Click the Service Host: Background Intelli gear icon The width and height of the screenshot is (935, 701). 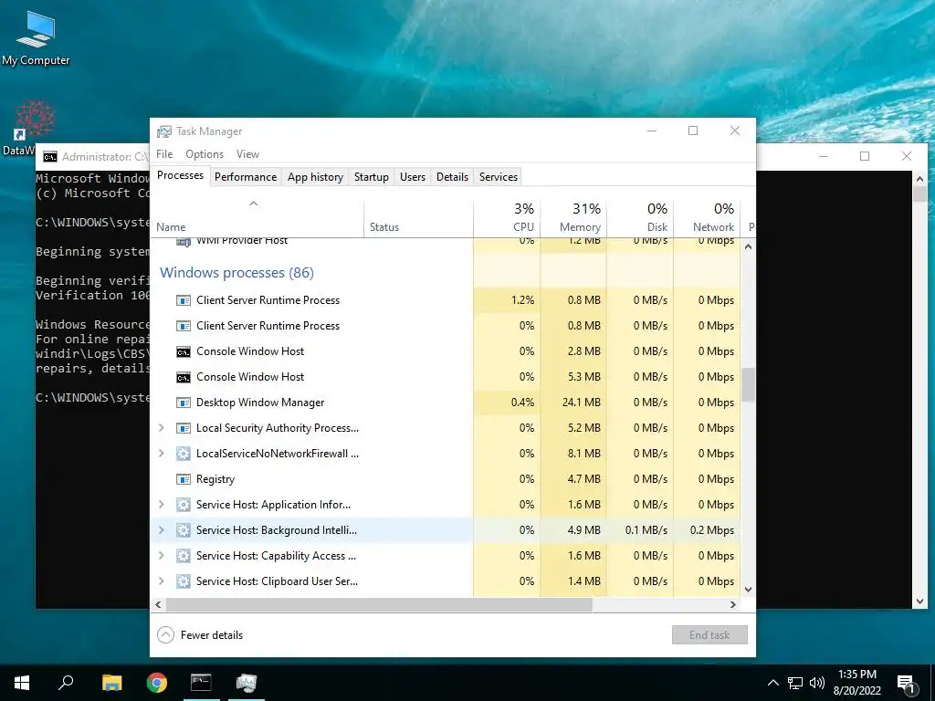pos(183,530)
